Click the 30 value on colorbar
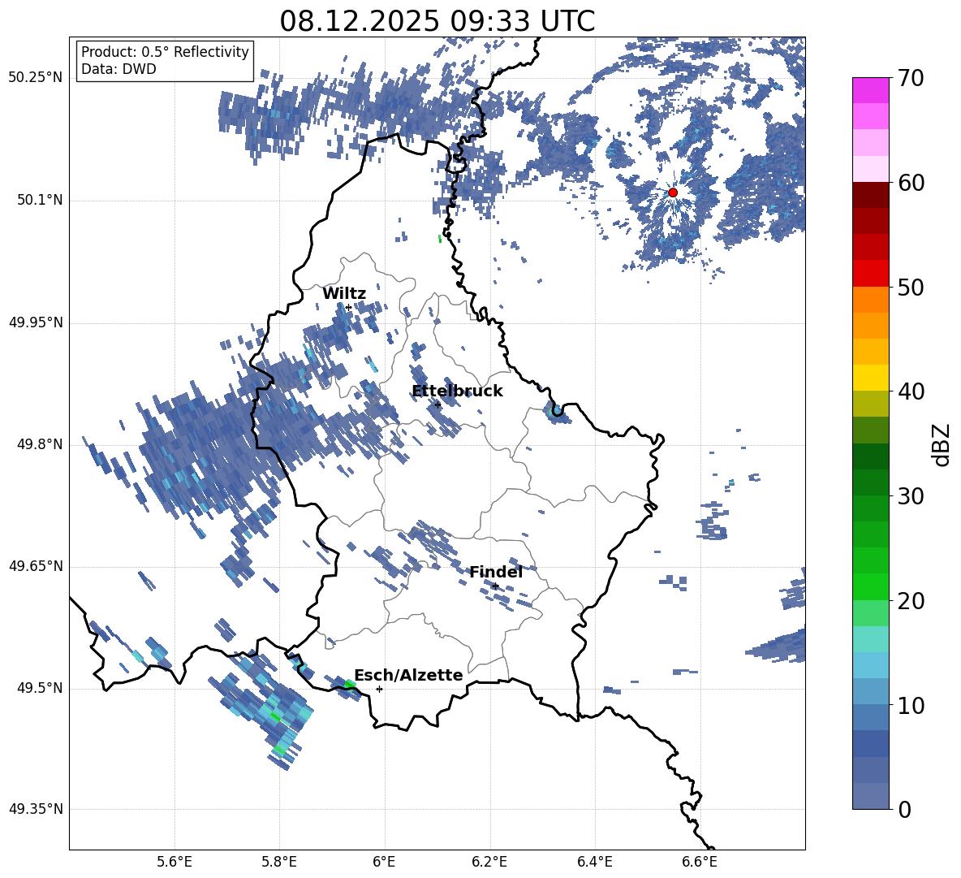This screenshot has height=878, width=961. point(910,496)
